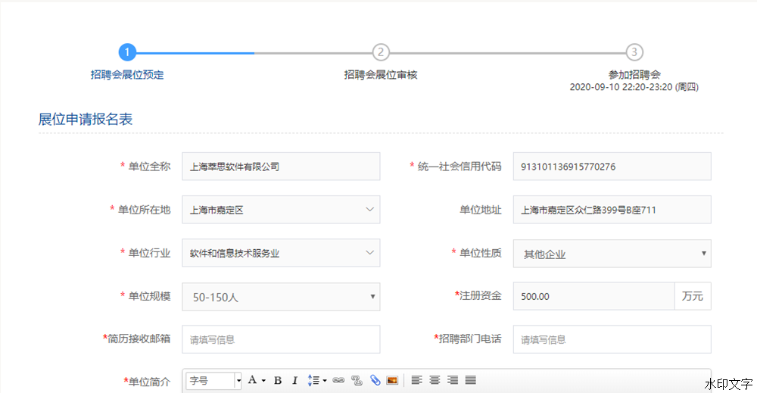The height and width of the screenshot is (393, 757).
Task: Click step 3 参加招聘会
Action: click(634, 52)
